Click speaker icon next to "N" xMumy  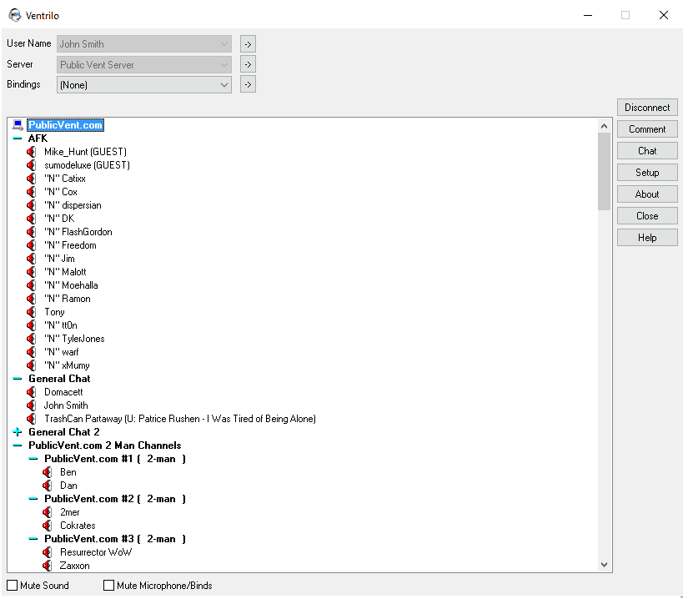(x=31, y=365)
